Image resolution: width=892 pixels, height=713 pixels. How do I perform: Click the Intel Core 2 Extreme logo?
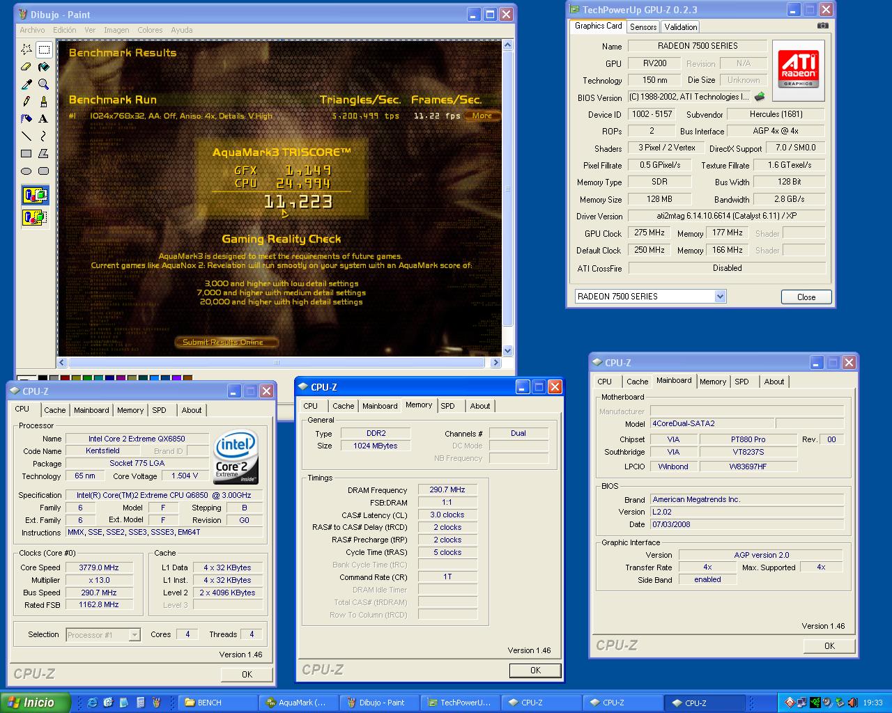(x=236, y=457)
